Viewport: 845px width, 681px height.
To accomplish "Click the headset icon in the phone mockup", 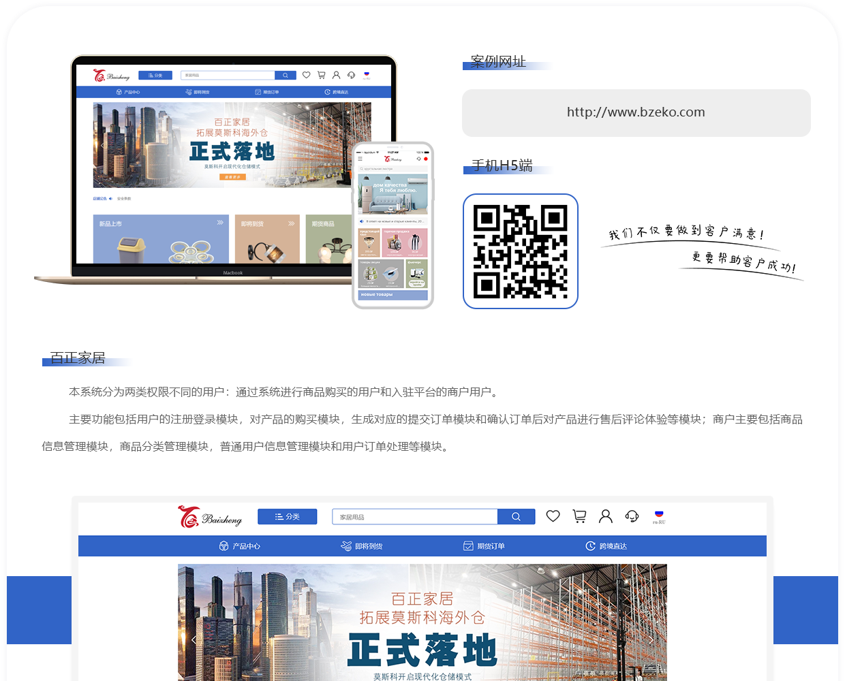I will click(418, 159).
